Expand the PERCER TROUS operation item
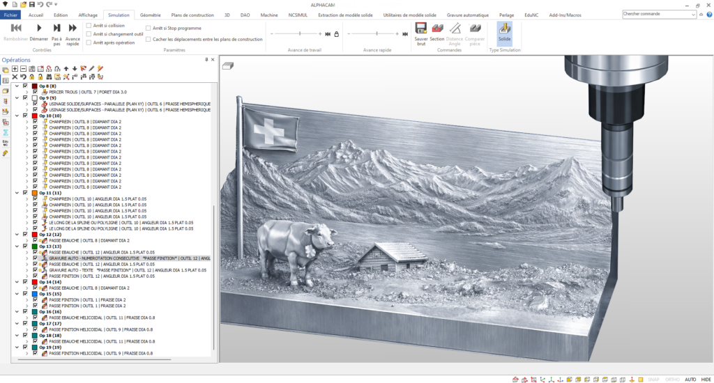 26,92
